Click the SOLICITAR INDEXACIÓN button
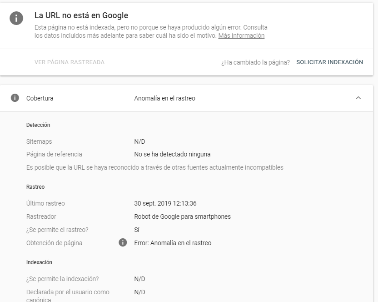Viewport: 378px width, 302px height. coord(329,62)
